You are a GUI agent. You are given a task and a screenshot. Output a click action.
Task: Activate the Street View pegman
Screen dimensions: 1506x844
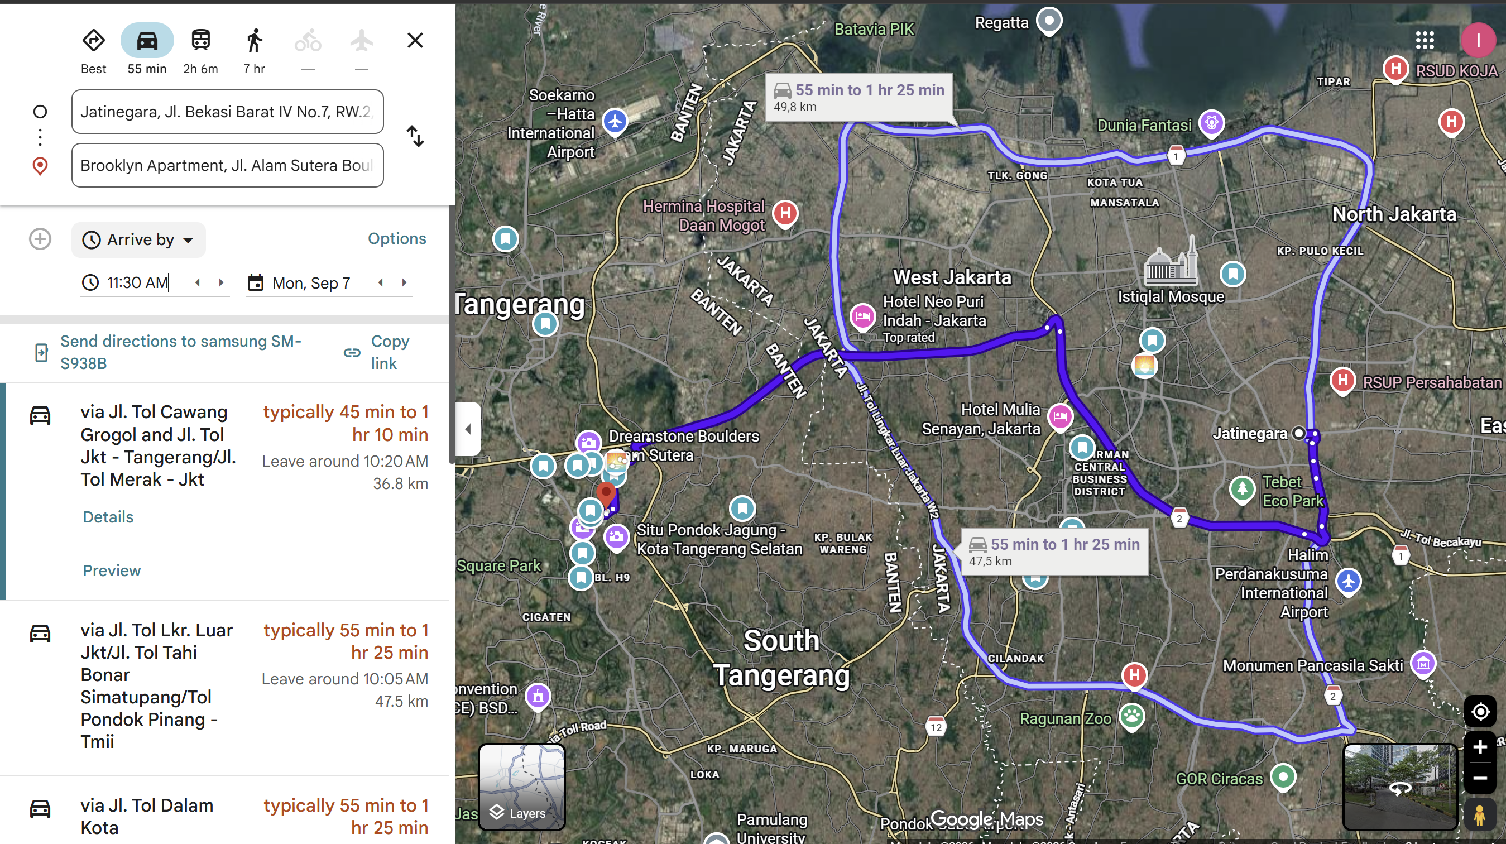1480,815
